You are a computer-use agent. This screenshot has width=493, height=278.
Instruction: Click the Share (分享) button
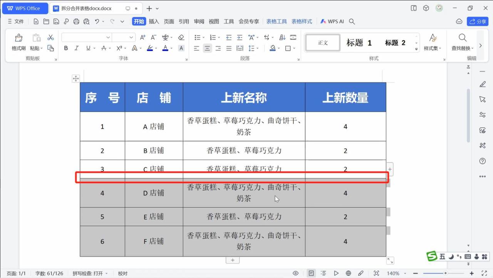[478, 22]
